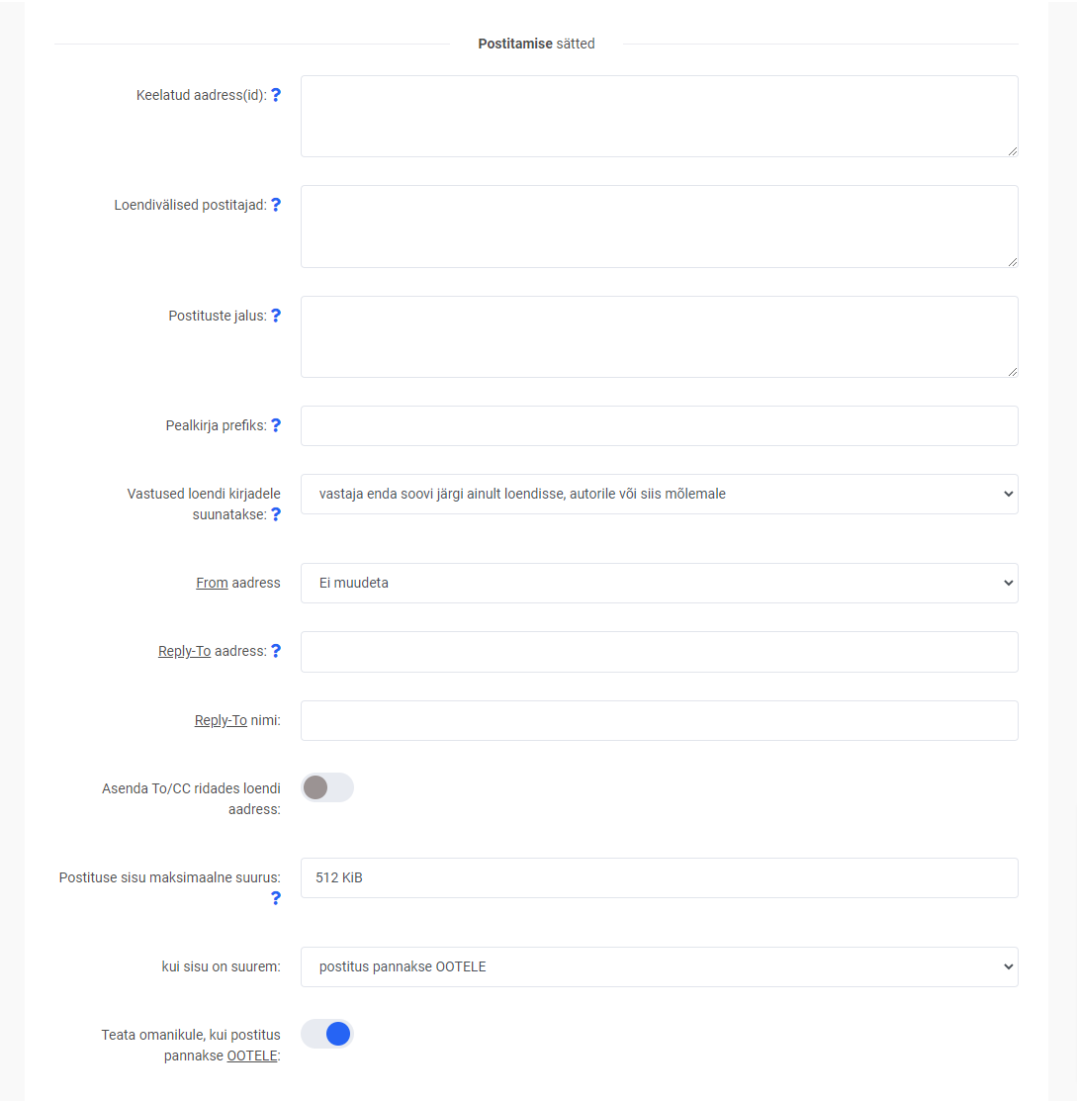Click the underlined From label
The height and width of the screenshot is (1101, 1077).
212,583
